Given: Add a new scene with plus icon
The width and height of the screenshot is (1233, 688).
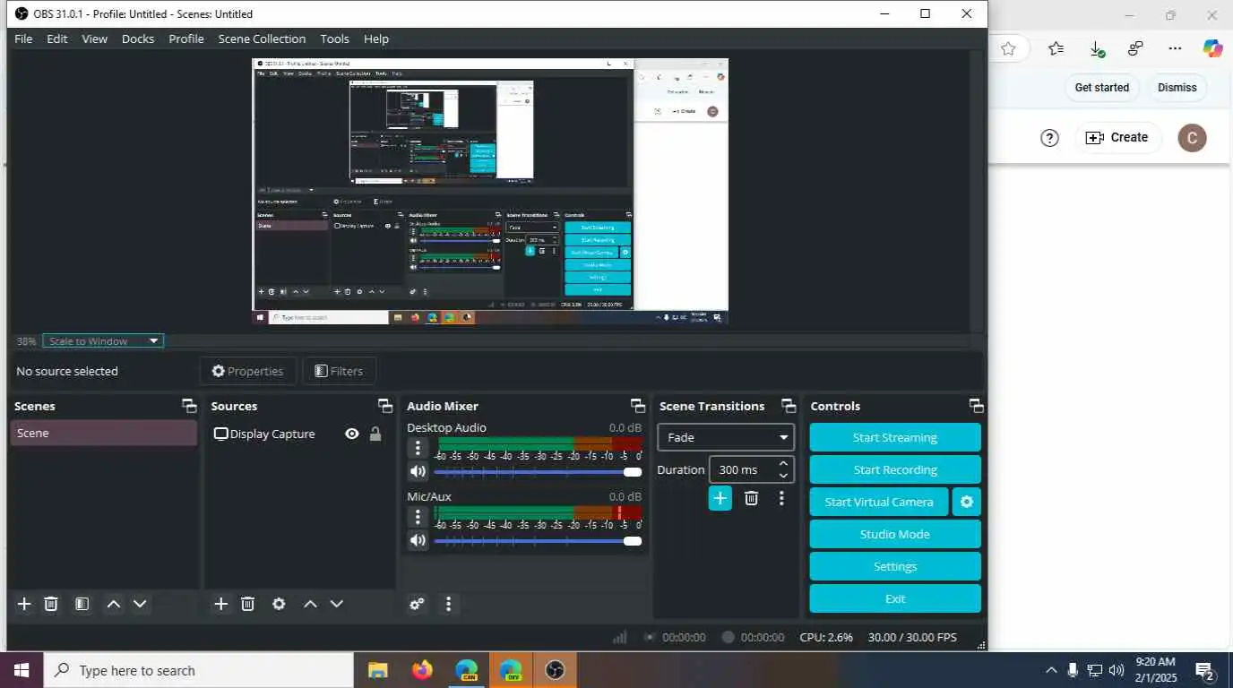Looking at the screenshot, I should (24, 604).
